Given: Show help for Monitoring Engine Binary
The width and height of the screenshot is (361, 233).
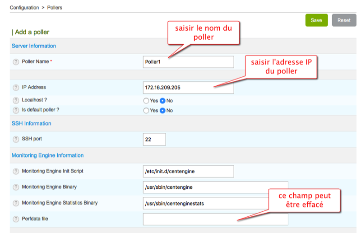Looking at the screenshot, I should point(16,187).
